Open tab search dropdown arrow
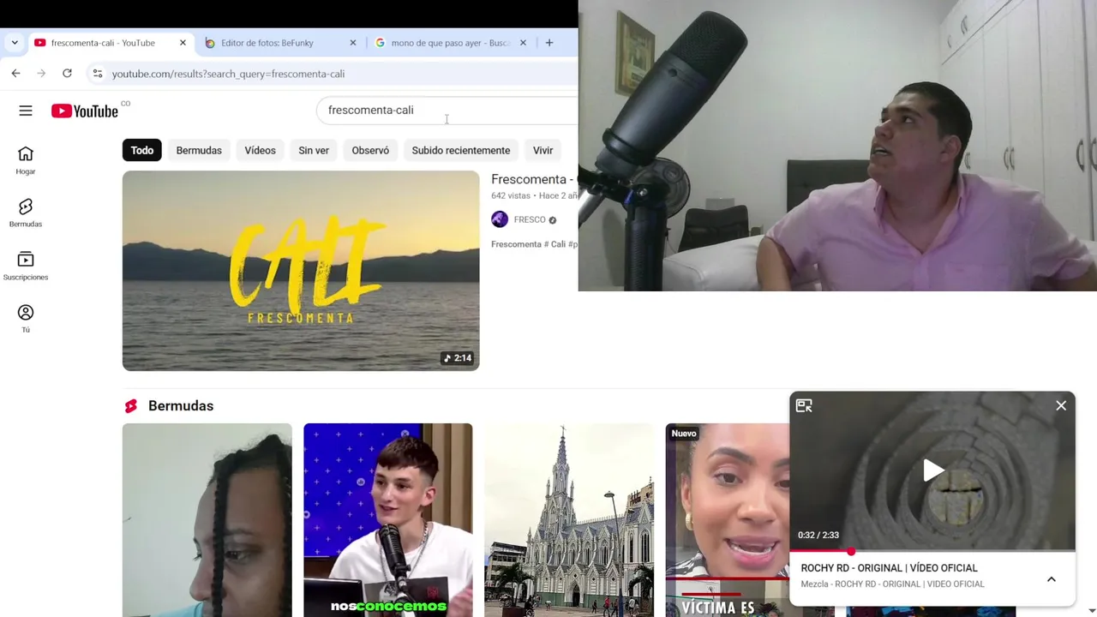 [x=15, y=43]
